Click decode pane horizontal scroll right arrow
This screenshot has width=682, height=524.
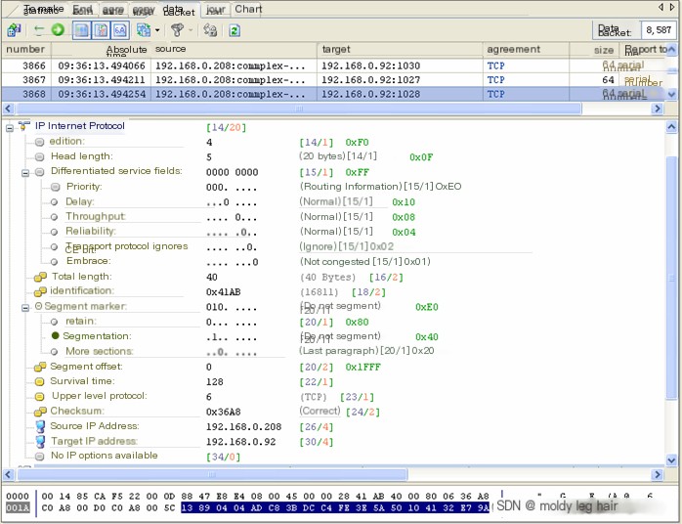click(x=658, y=474)
